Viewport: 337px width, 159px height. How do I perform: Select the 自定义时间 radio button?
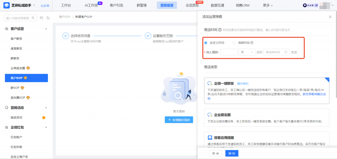(x=206, y=43)
